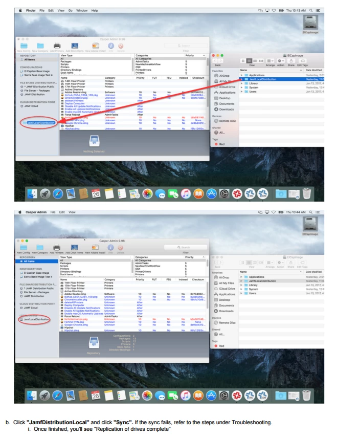The height and width of the screenshot is (438, 337).
Task: Open System Preferences from the lower screenshot's Dock
Action: pyautogui.click(x=224, y=396)
